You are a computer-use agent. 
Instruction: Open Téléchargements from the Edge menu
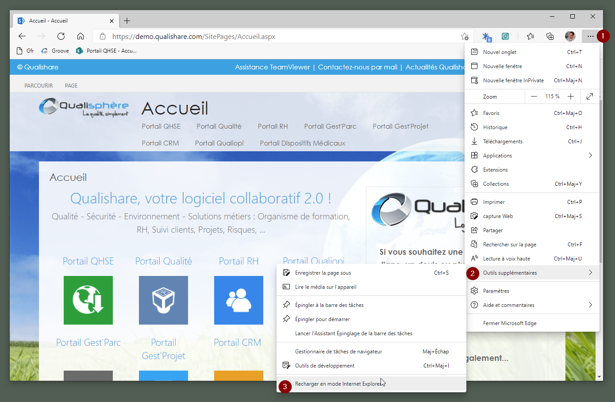tap(532, 142)
